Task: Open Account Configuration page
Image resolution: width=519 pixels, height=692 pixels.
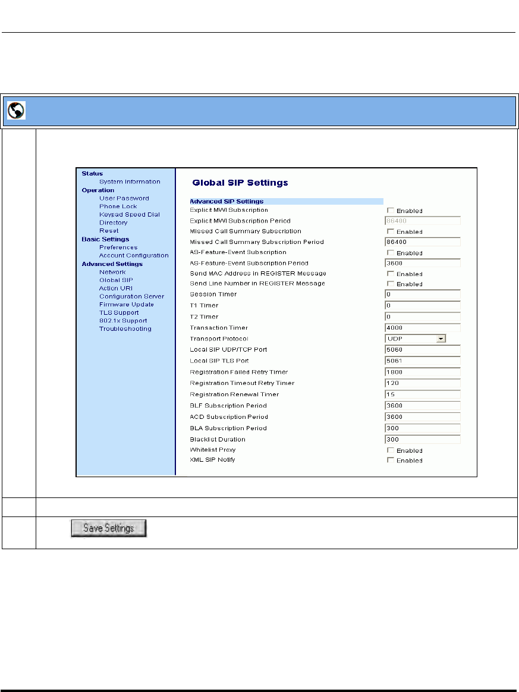Action: click(134, 255)
